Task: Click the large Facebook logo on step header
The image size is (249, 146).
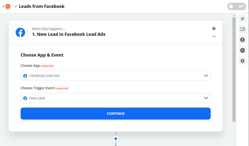Action: tap(20, 32)
